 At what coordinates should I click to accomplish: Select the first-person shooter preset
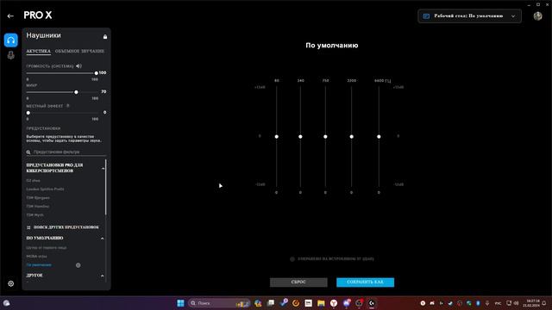(47, 248)
